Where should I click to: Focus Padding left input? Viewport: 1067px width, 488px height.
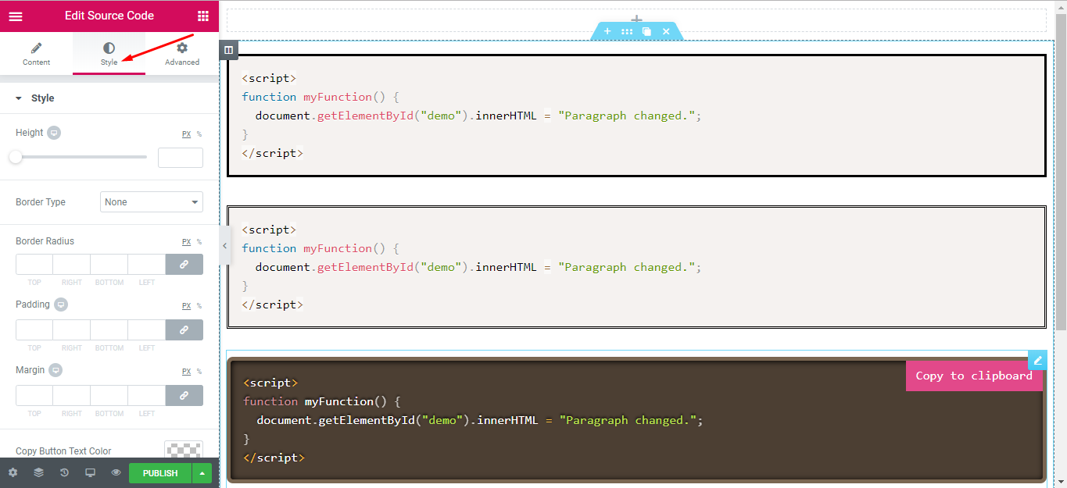coord(147,330)
